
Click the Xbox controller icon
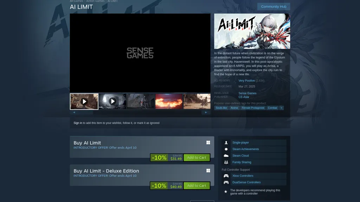[x=226, y=176]
